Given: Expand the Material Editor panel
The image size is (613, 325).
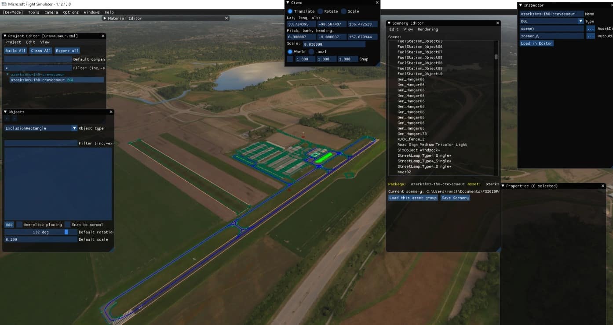Looking at the screenshot, I should coord(106,18).
